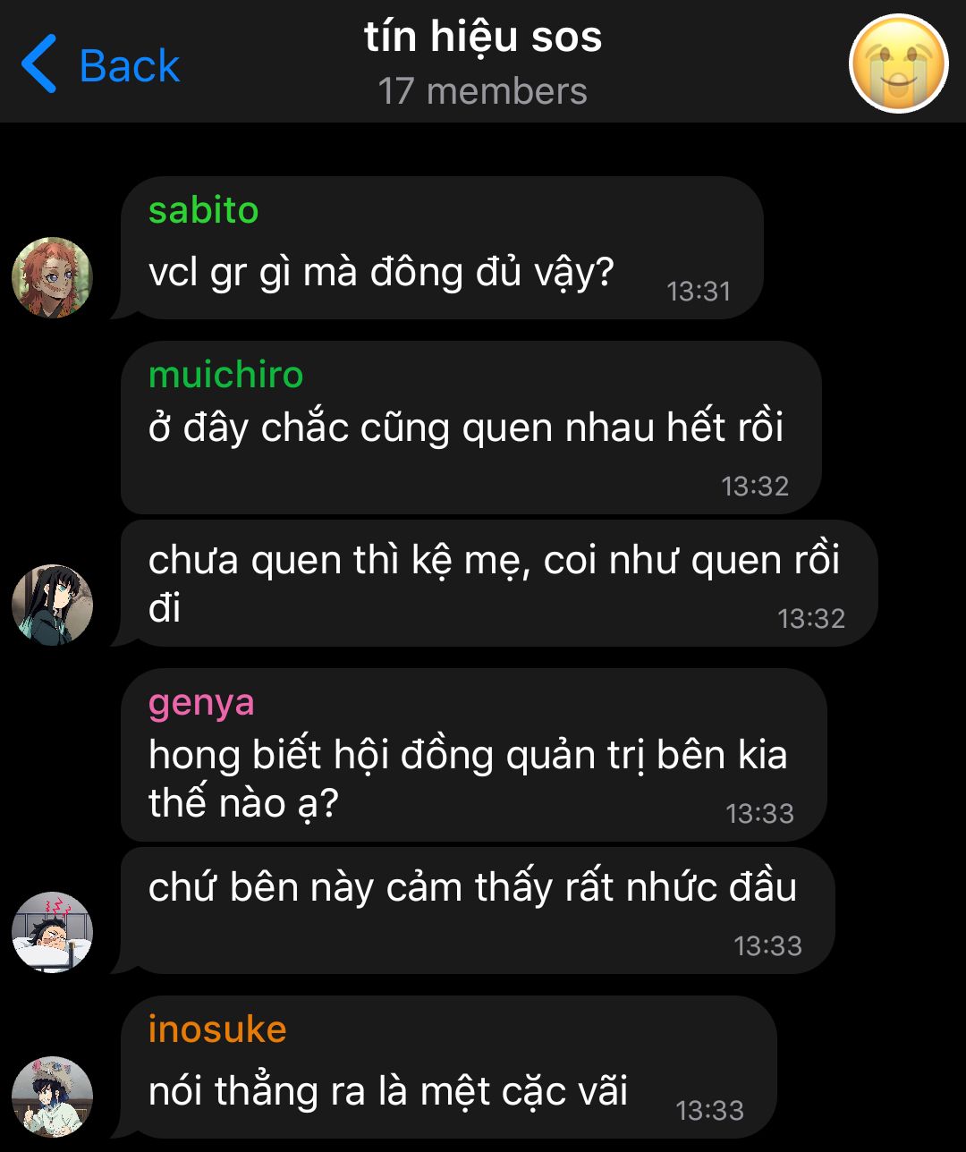Image resolution: width=966 pixels, height=1152 pixels.
Task: Tap the green sabito sender name
Action: (x=204, y=210)
